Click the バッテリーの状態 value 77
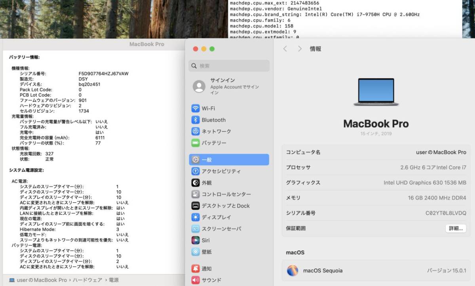The image size is (475, 286). [98, 143]
